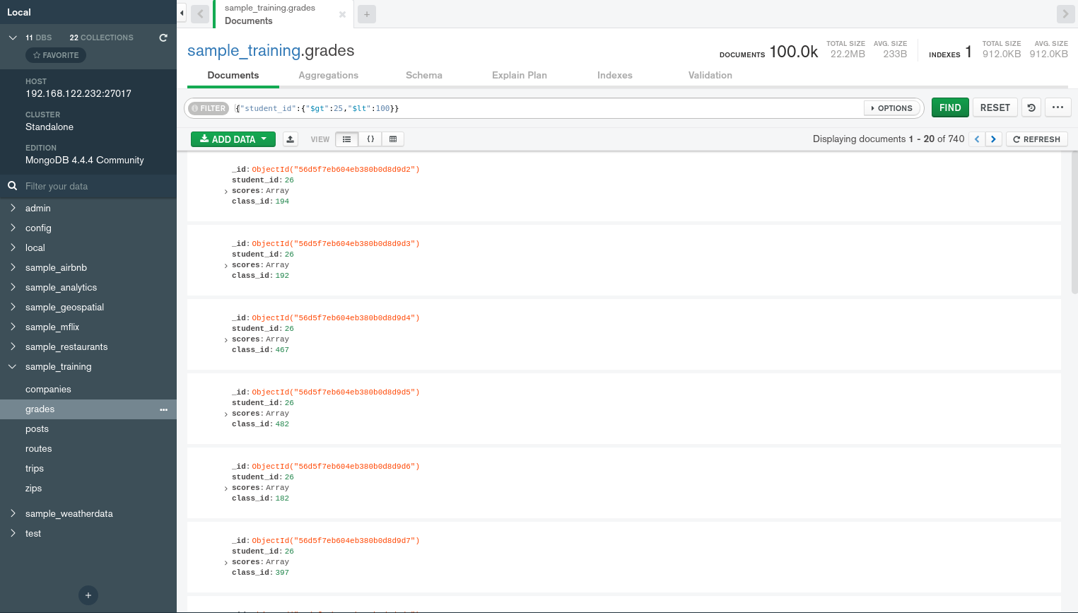Expand scores array of class_id 194 document

(226, 192)
